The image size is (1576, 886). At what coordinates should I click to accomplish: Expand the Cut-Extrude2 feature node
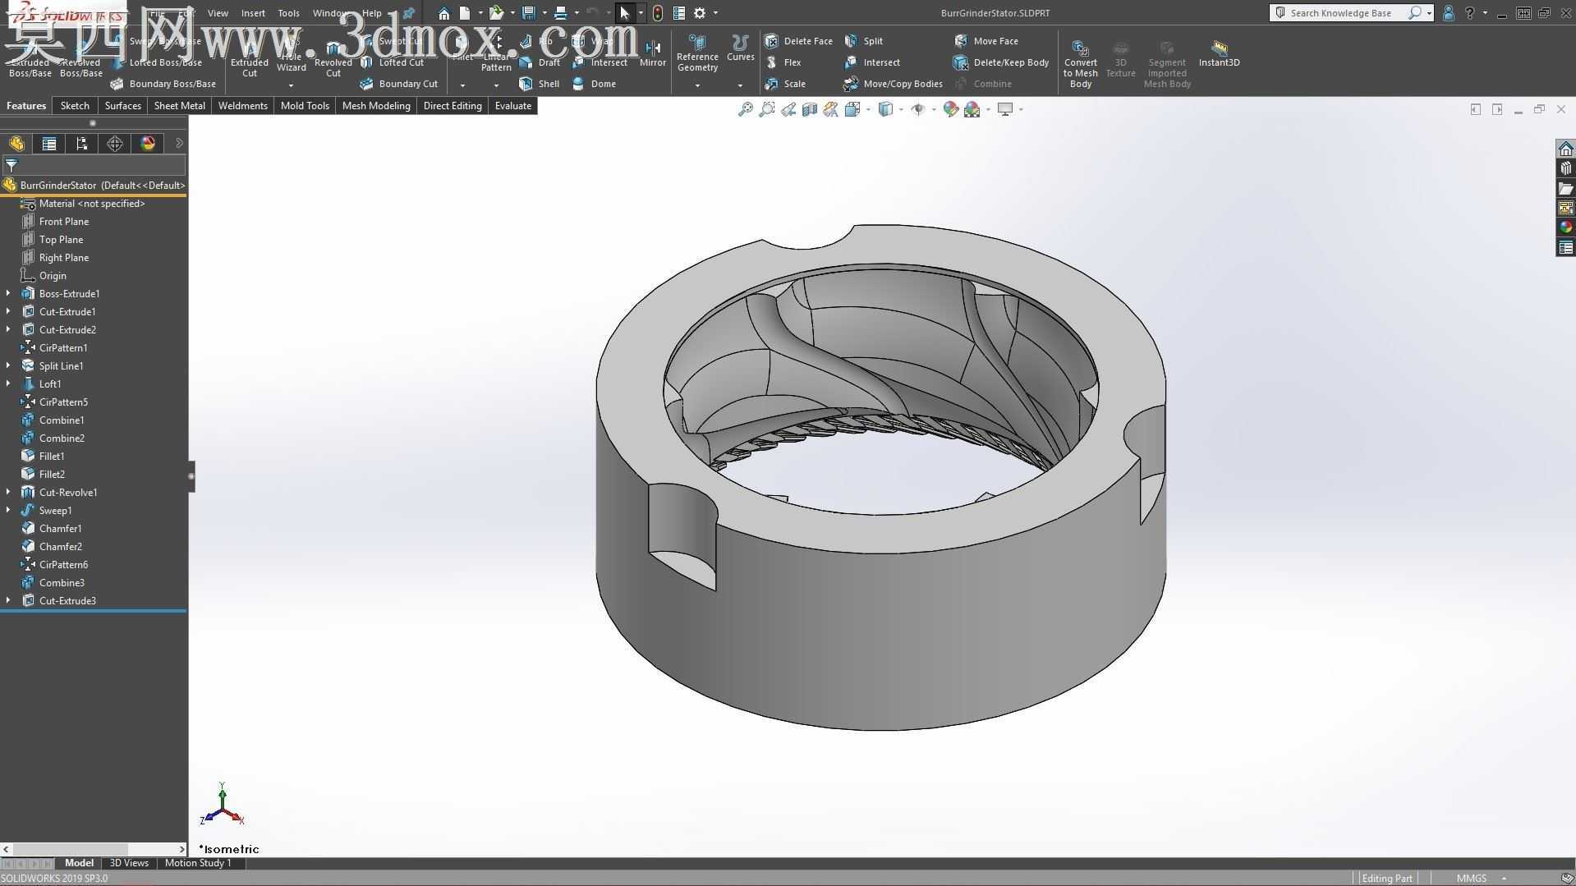8,329
